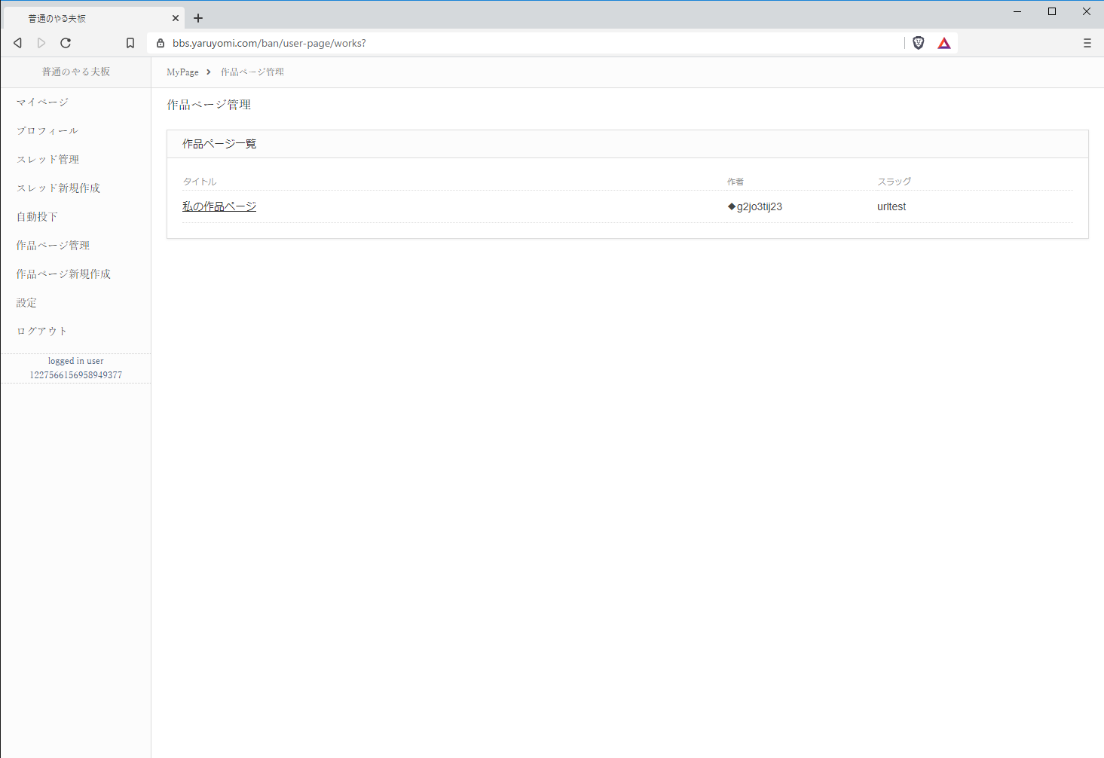Open the browser hamburger menu
Screen dimensions: 1104x758
(x=1087, y=43)
